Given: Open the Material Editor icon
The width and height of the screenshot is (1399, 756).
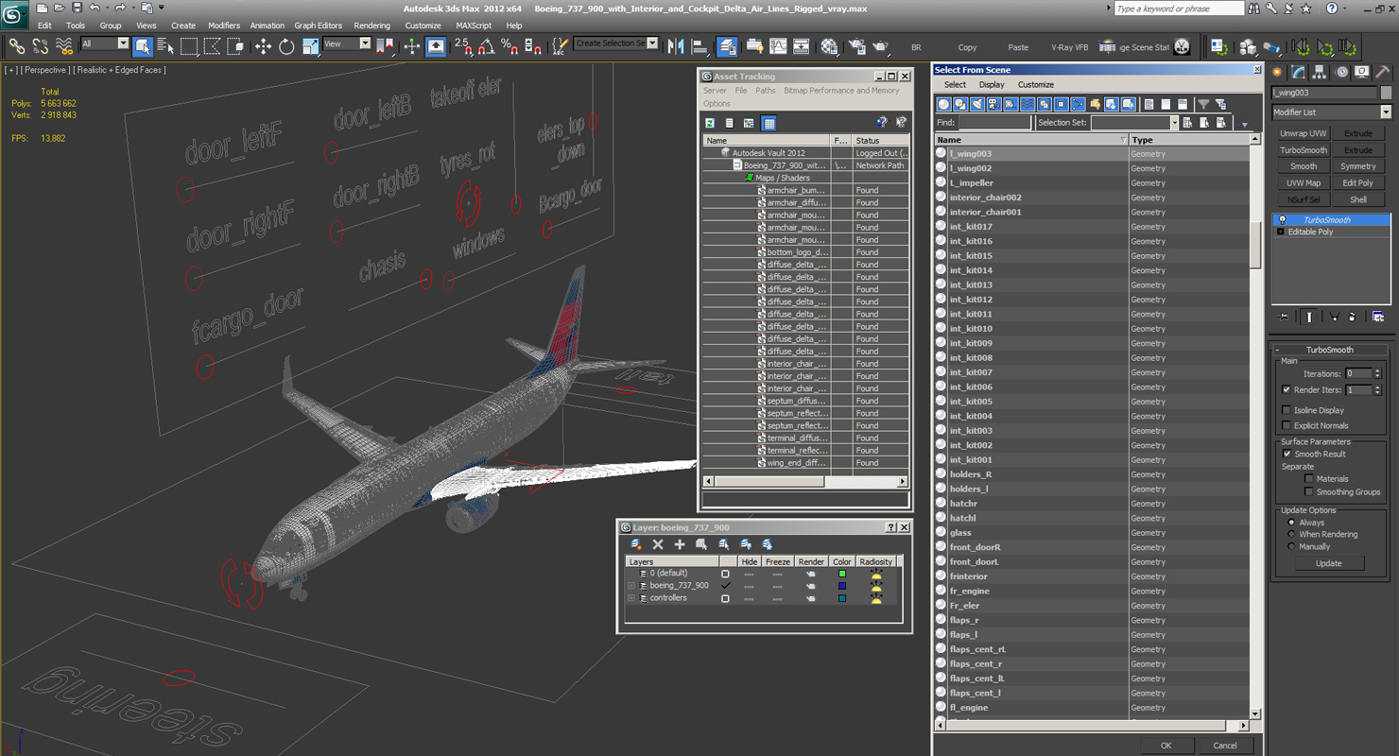Looking at the screenshot, I should coord(829,45).
